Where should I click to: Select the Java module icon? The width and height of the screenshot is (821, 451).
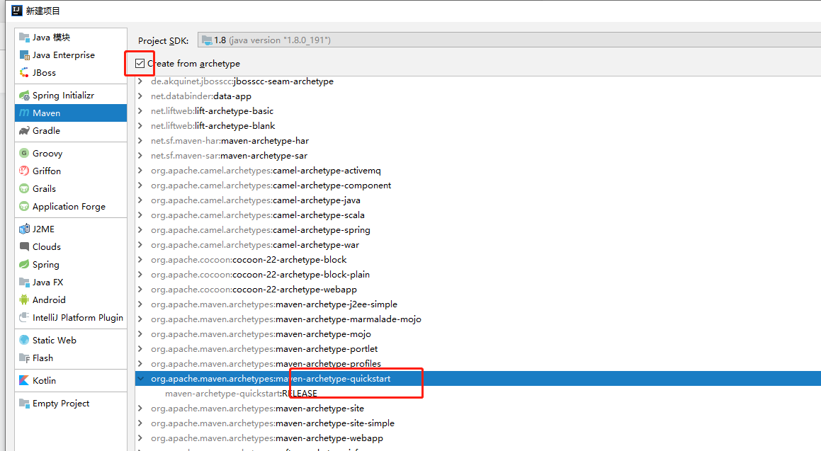click(24, 37)
